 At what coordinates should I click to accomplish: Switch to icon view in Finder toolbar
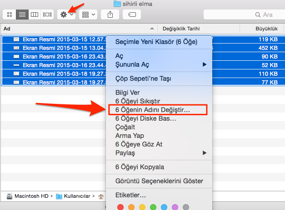(10, 15)
